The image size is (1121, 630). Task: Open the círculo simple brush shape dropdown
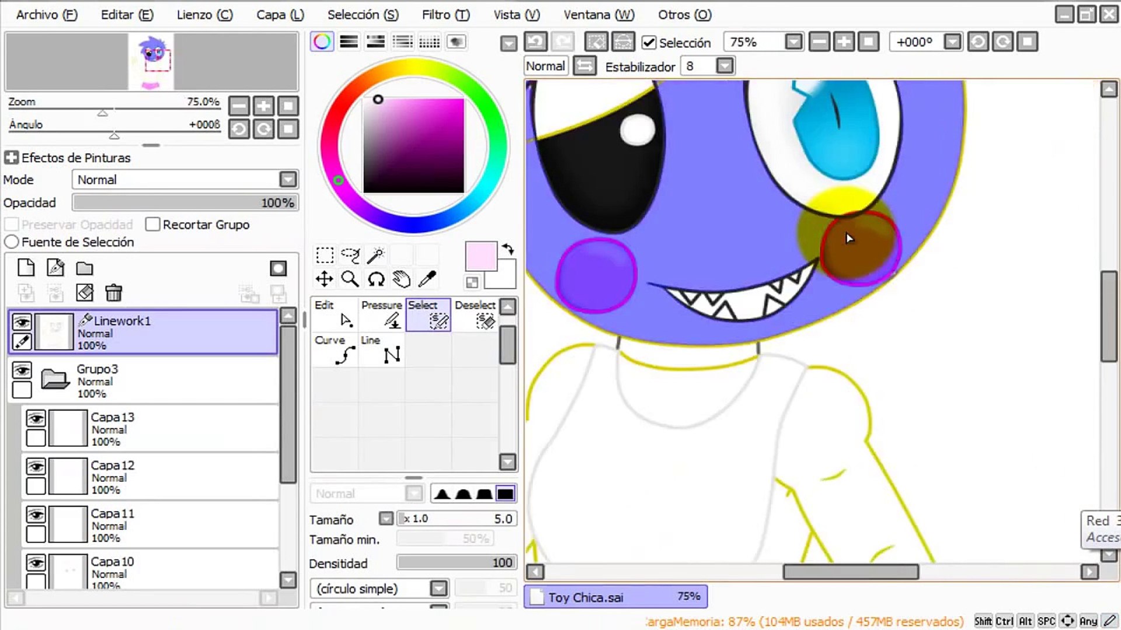point(438,588)
